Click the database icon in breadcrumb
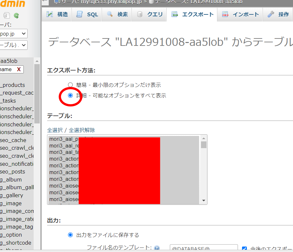293x252 pixels. (151, 2)
